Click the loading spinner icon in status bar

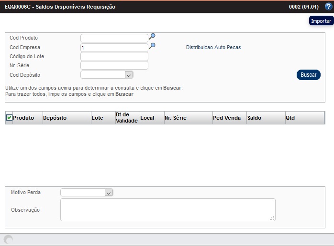(x=8, y=240)
